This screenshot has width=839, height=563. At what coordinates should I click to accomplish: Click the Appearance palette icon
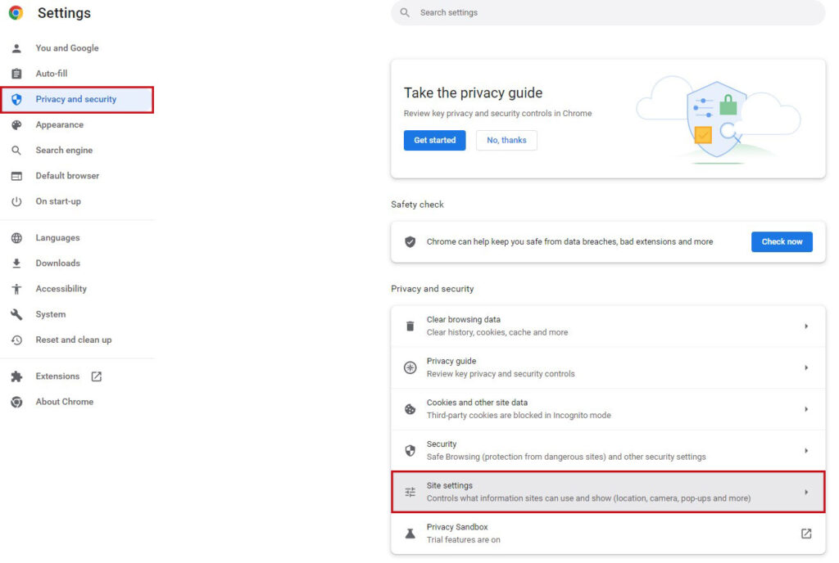point(16,124)
